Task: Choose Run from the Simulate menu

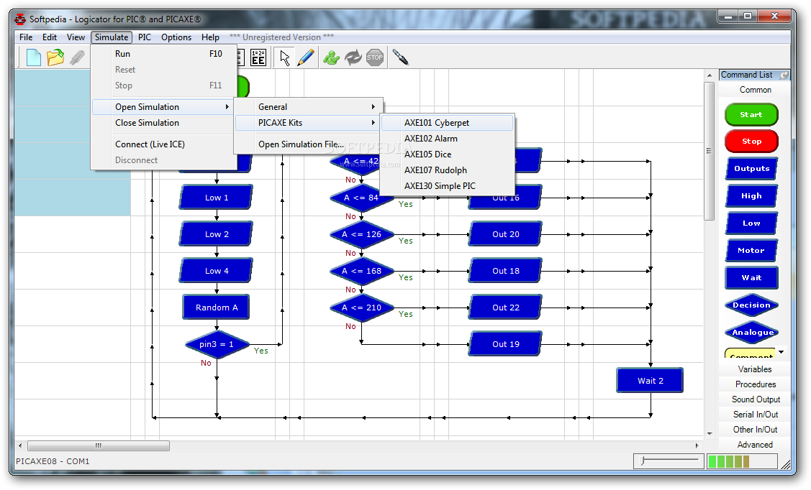Action: pos(163,54)
